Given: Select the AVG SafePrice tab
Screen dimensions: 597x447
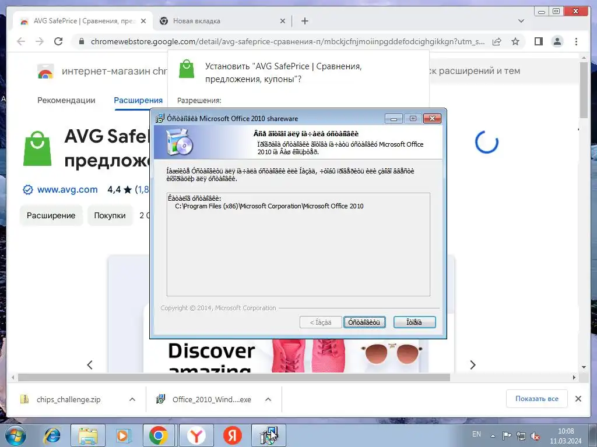Looking at the screenshot, I should pos(83,21).
